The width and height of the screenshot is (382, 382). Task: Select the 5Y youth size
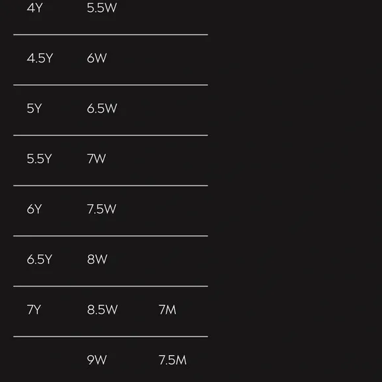click(34, 109)
